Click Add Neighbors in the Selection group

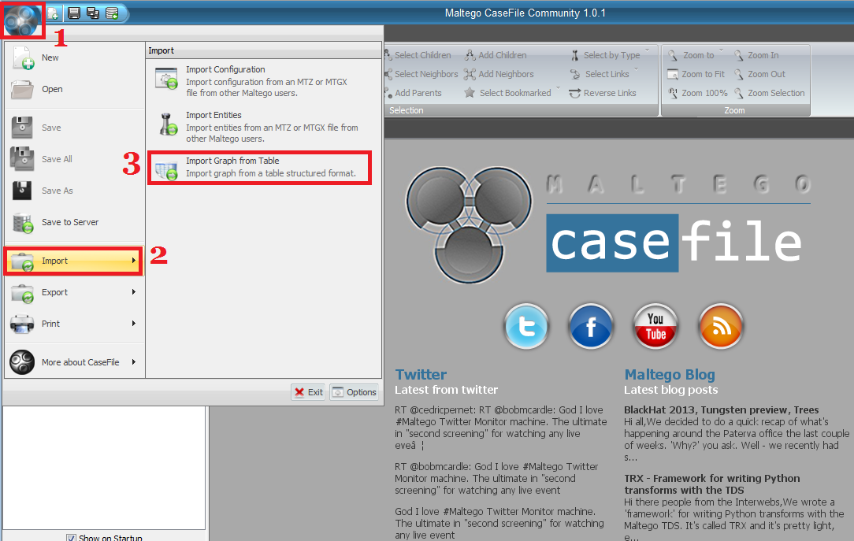pyautogui.click(x=499, y=74)
